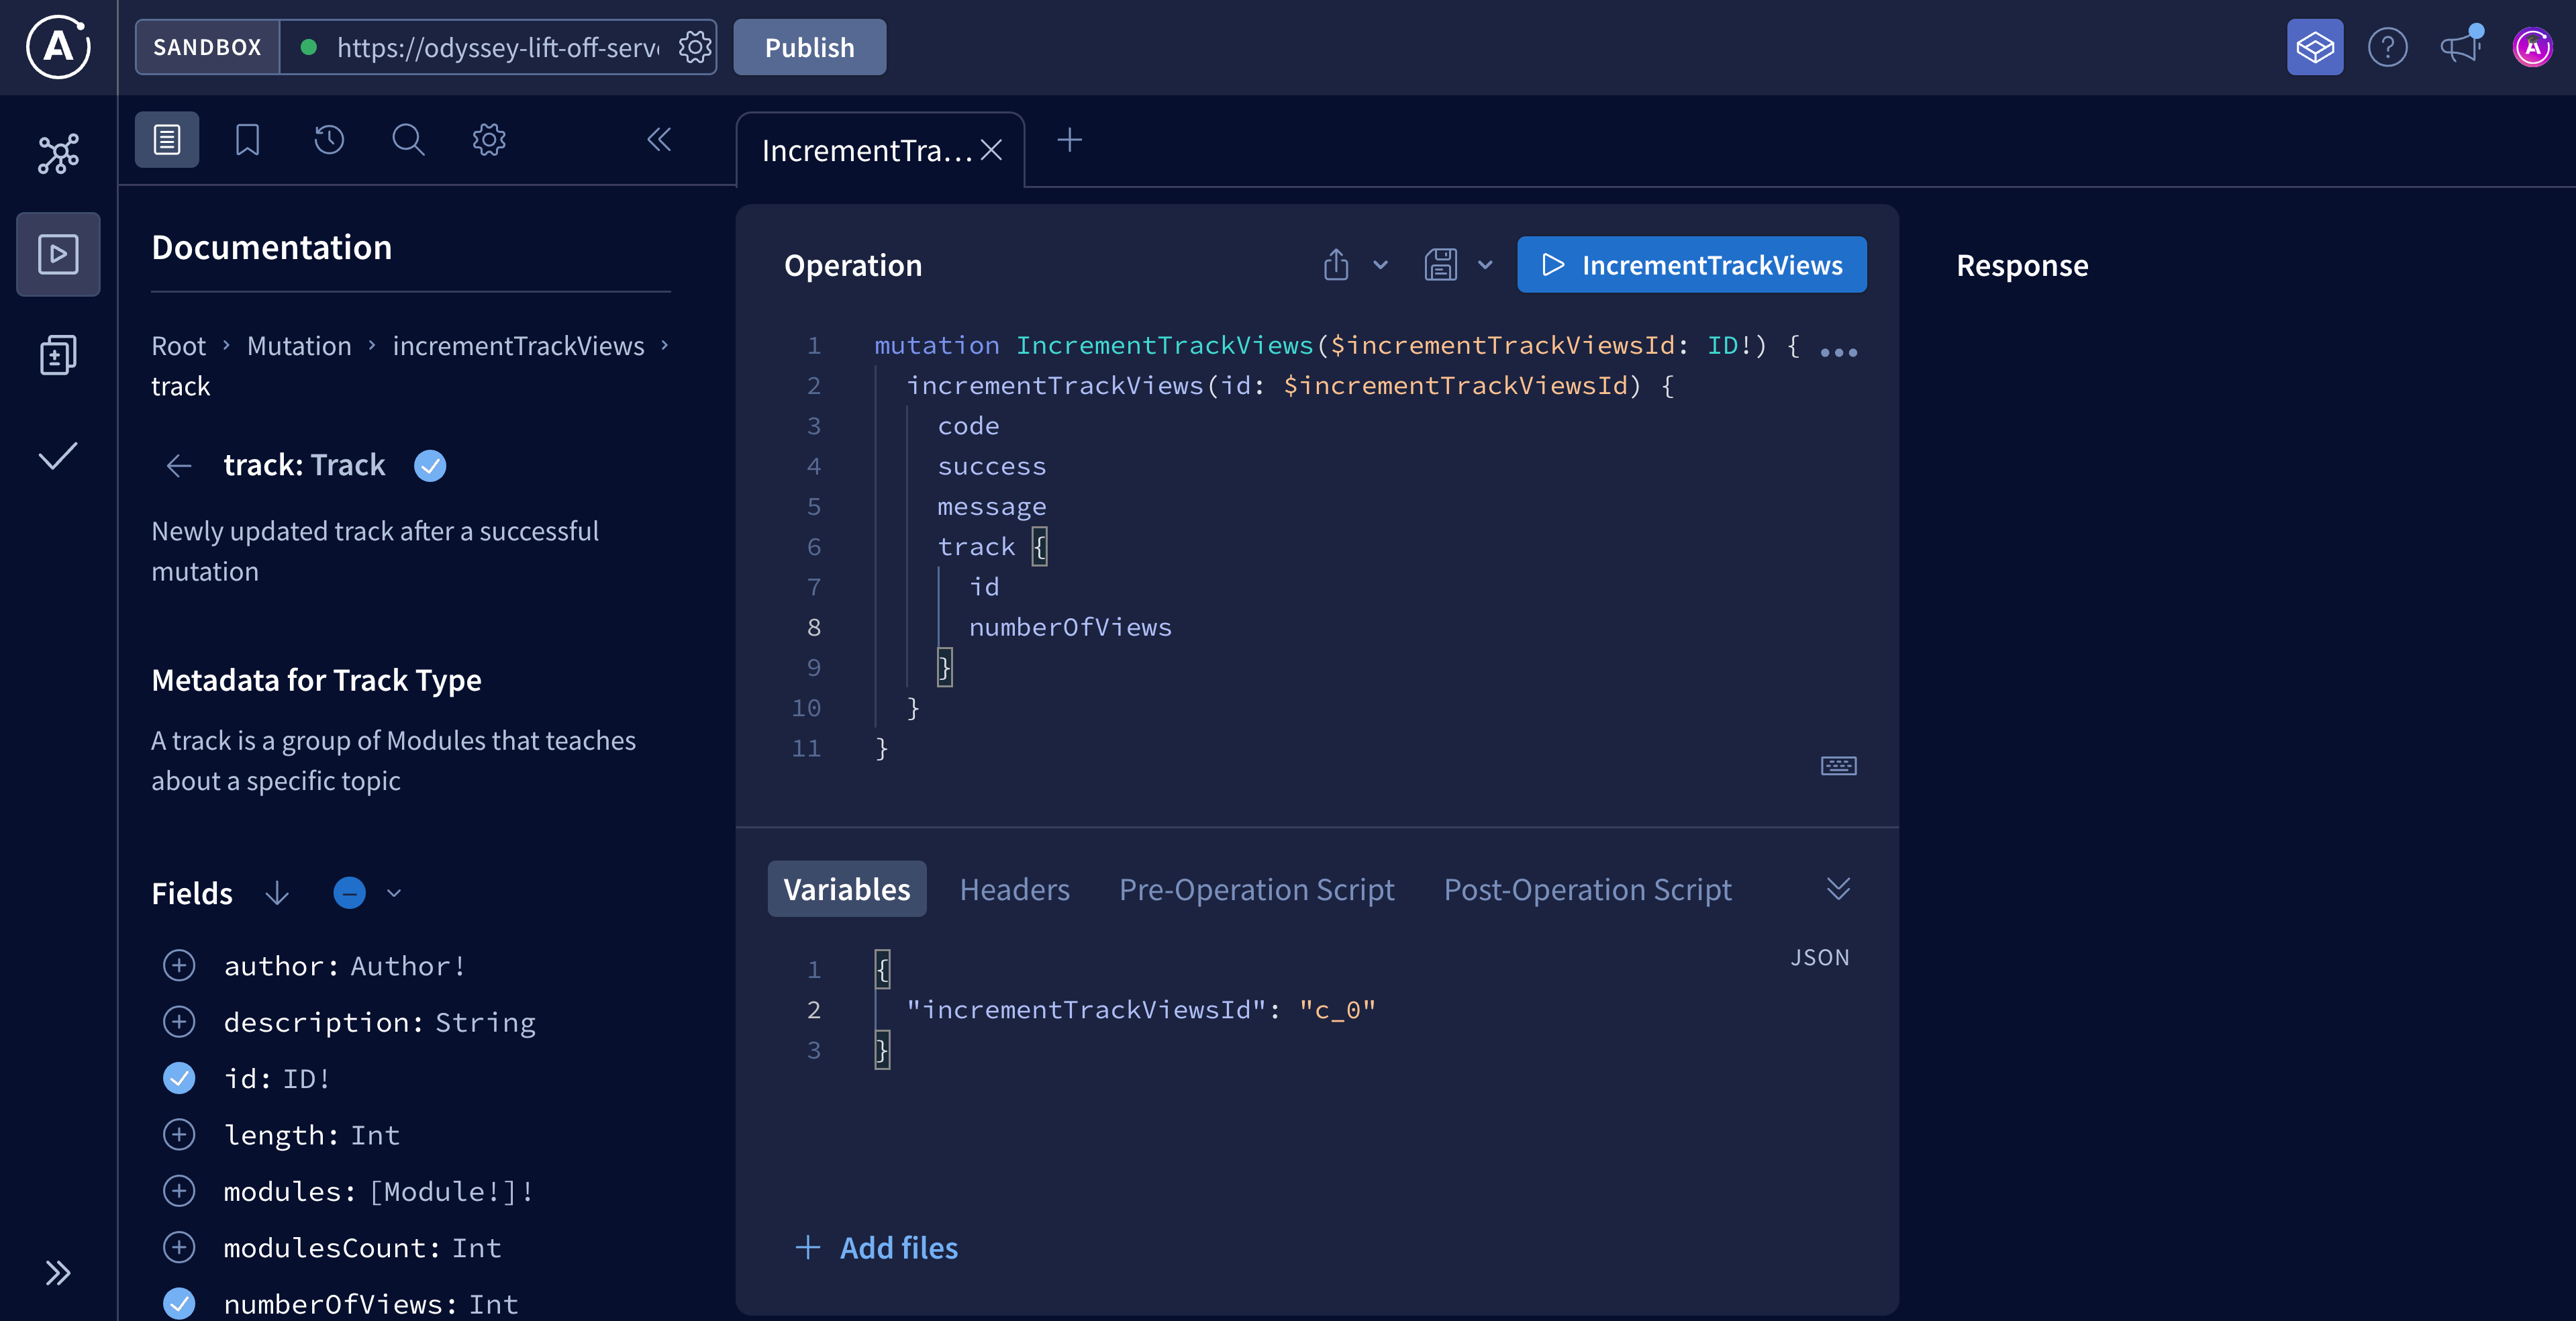The height and width of the screenshot is (1321, 2576).
Task: Open saved operations bookmark icon
Action: [x=247, y=139]
